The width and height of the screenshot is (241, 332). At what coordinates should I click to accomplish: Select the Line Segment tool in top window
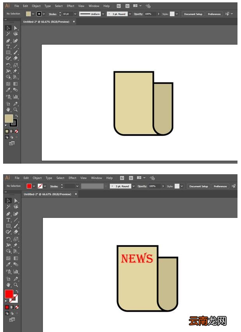click(x=15, y=47)
